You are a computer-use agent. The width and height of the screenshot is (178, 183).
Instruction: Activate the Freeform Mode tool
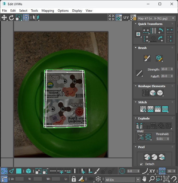(x=26, y=18)
